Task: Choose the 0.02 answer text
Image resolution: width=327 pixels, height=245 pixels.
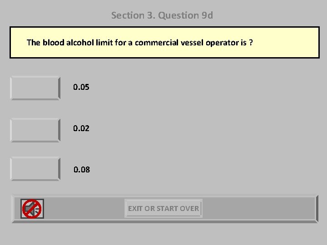Action: [x=81, y=128]
